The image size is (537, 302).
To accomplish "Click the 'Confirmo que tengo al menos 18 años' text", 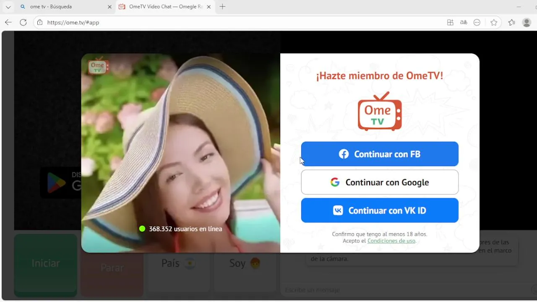I will coord(380,234).
